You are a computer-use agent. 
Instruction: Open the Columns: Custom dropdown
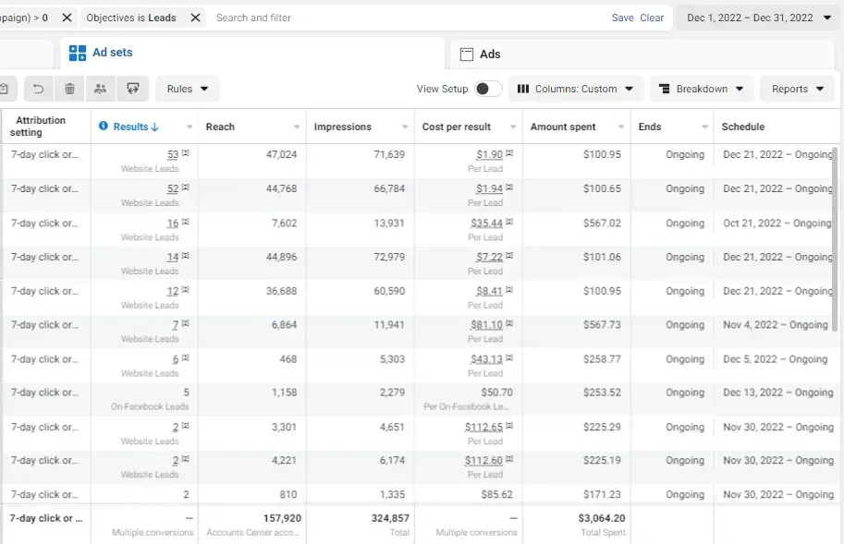click(575, 89)
